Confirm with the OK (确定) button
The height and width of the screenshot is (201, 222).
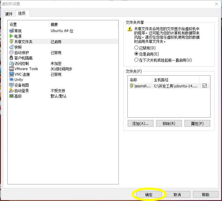[x=149, y=194]
